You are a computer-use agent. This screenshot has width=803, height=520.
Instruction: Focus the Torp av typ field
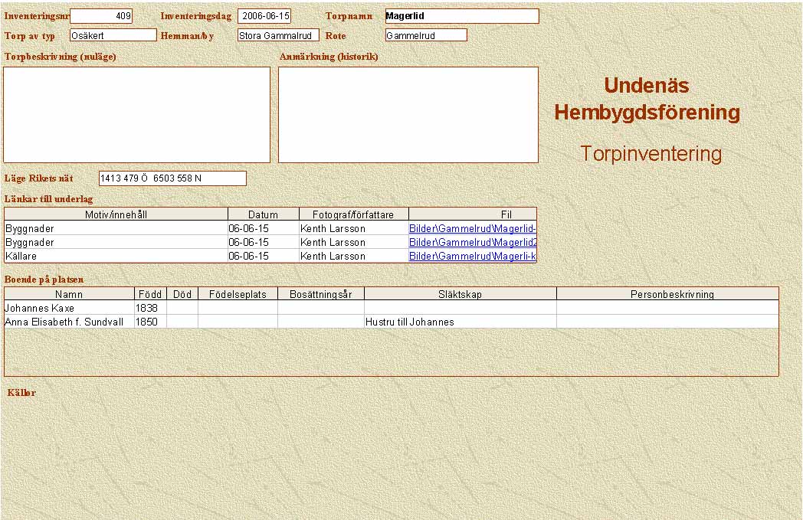113,35
